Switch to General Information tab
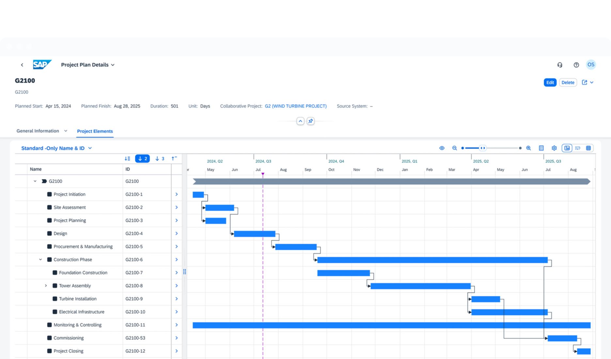 (x=38, y=131)
